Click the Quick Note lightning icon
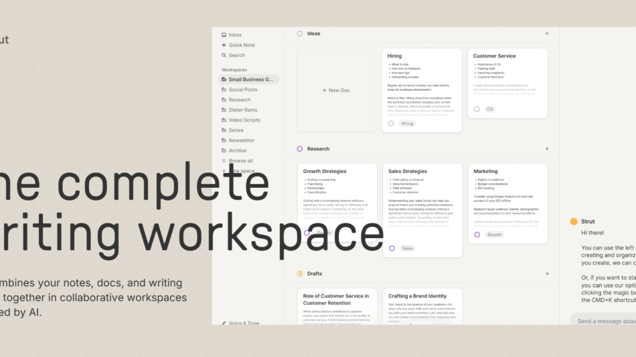 224,45
